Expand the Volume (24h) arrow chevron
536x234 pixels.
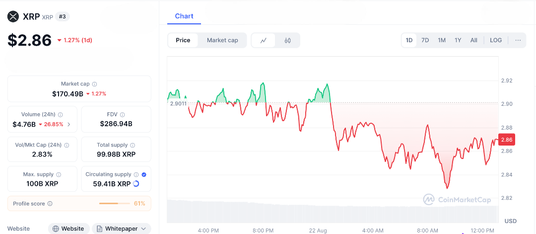tap(68, 125)
